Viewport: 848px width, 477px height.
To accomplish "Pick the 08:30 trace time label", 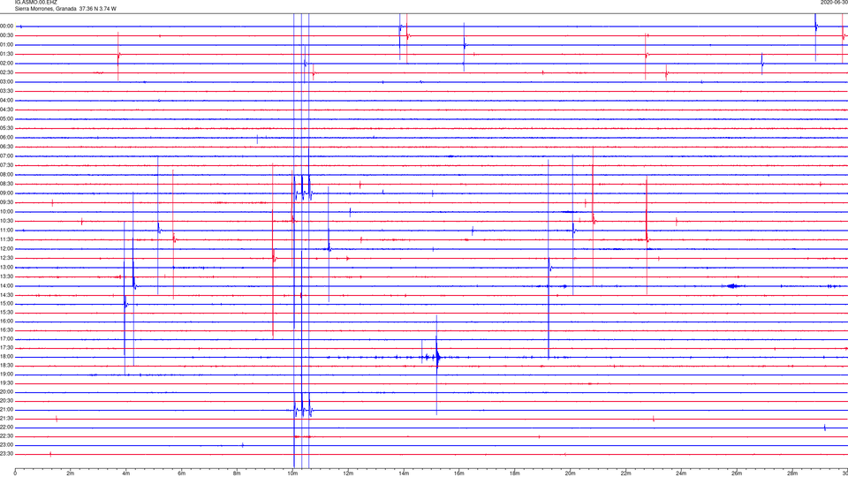I will coord(6,184).
